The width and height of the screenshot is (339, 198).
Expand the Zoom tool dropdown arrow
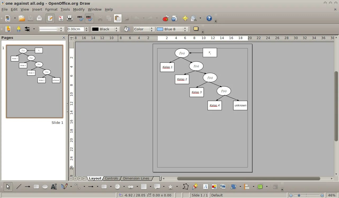click(x=200, y=18)
